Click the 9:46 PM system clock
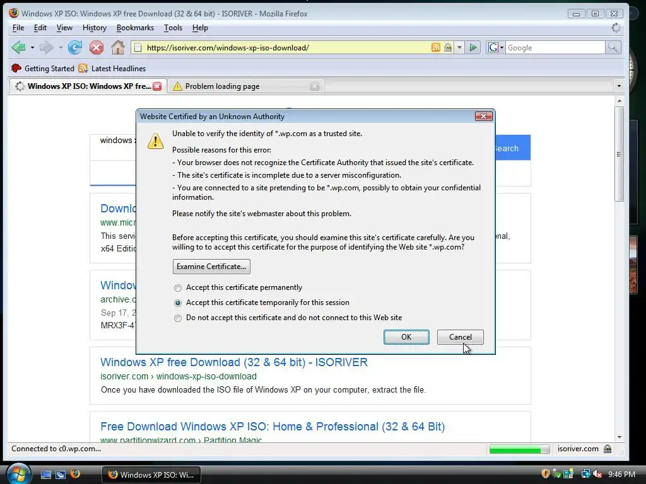The height and width of the screenshot is (484, 646). click(621, 475)
